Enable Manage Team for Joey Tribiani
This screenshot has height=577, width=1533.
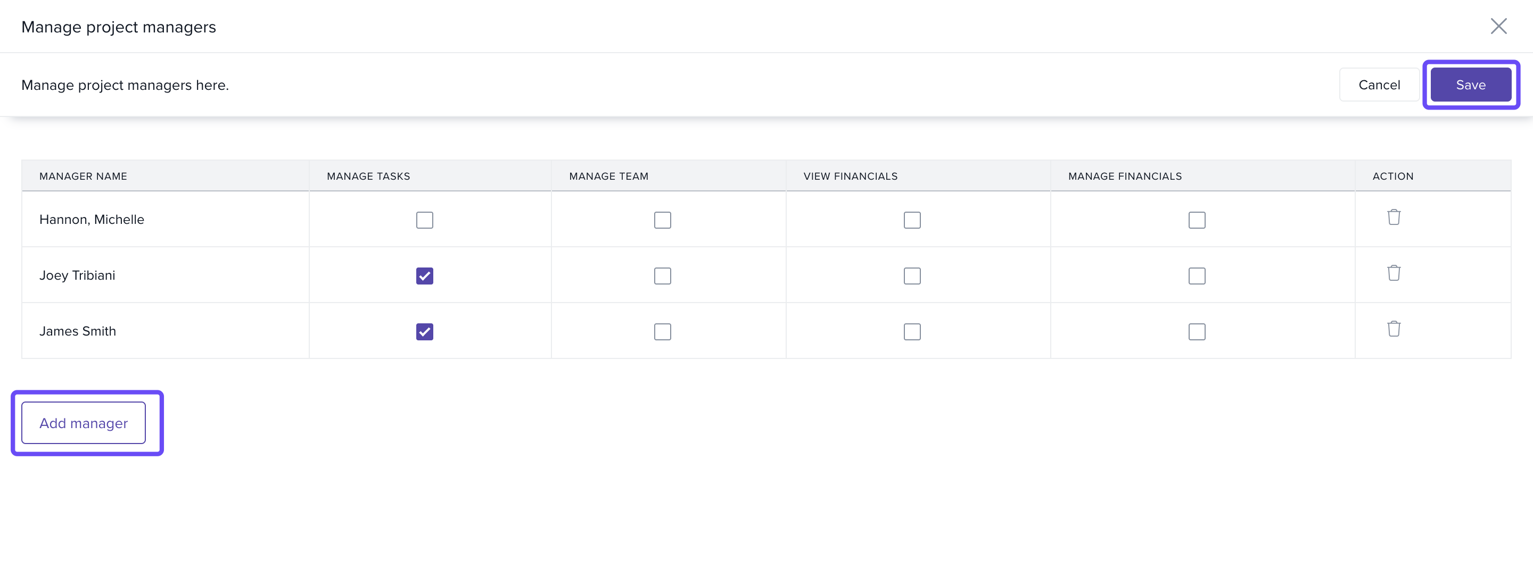click(x=662, y=276)
